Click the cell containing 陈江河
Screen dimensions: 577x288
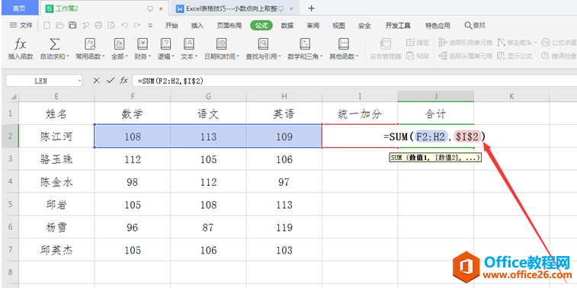coord(56,136)
